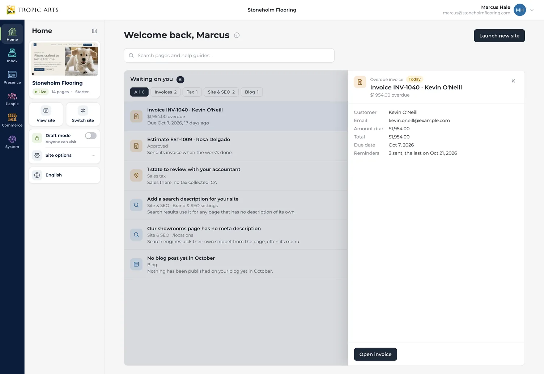The height and width of the screenshot is (374, 544).
Task: Click the Site options gear icon
Action: [x=37, y=155]
